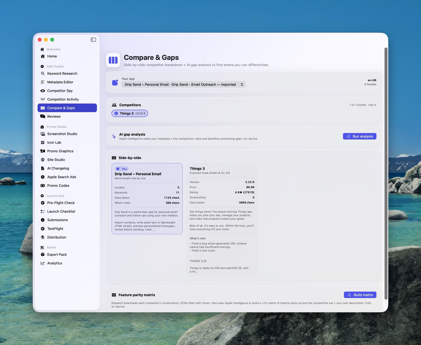The height and width of the screenshot is (345, 421).
Task: Click the '4.8★ (27610)' rating value
Action: tap(245, 192)
